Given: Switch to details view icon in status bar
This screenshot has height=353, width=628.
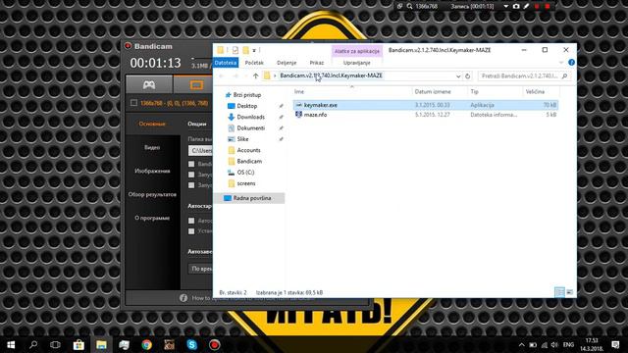Looking at the screenshot, I should (x=559, y=292).
